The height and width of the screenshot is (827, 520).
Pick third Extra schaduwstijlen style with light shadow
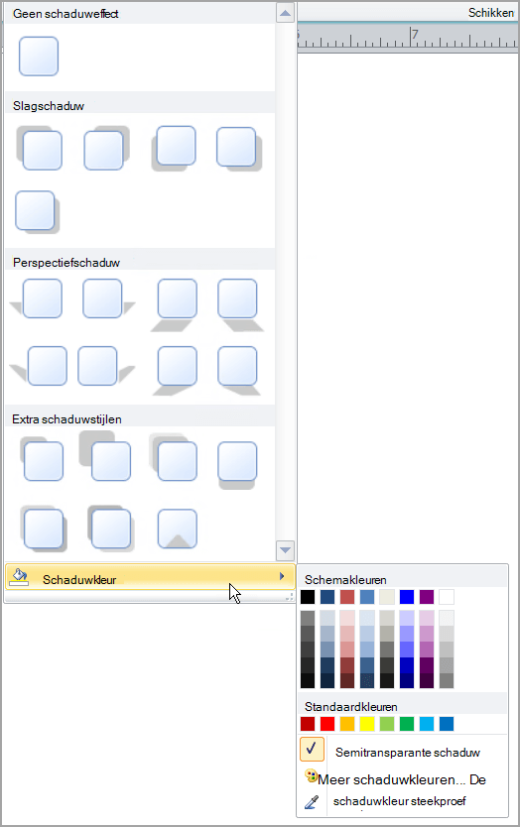173,457
